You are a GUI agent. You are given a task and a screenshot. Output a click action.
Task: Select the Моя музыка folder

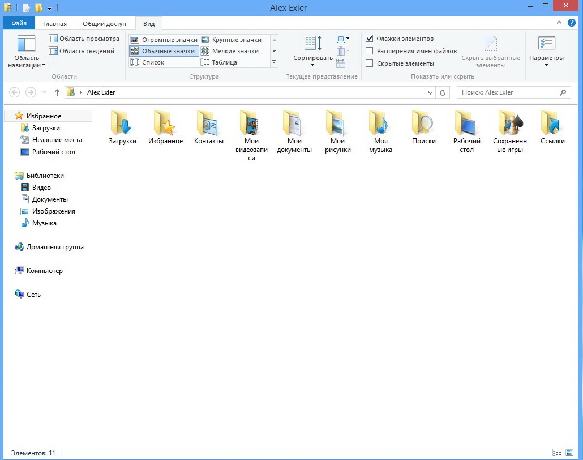(380, 123)
